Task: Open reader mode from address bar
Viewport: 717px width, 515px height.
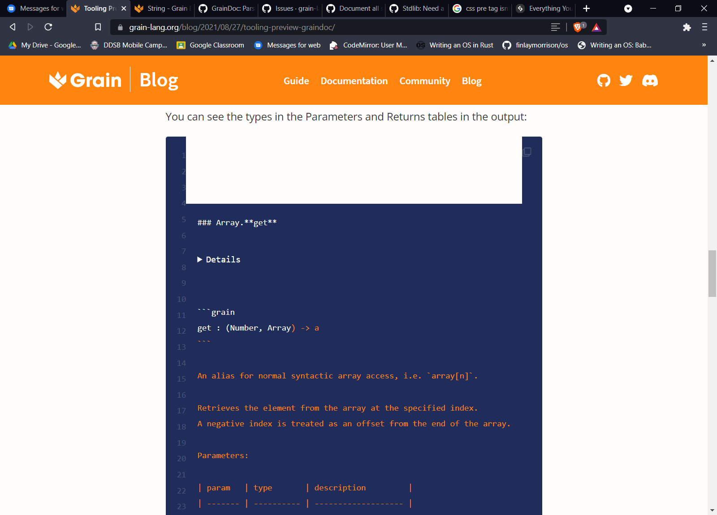Action: (555, 27)
